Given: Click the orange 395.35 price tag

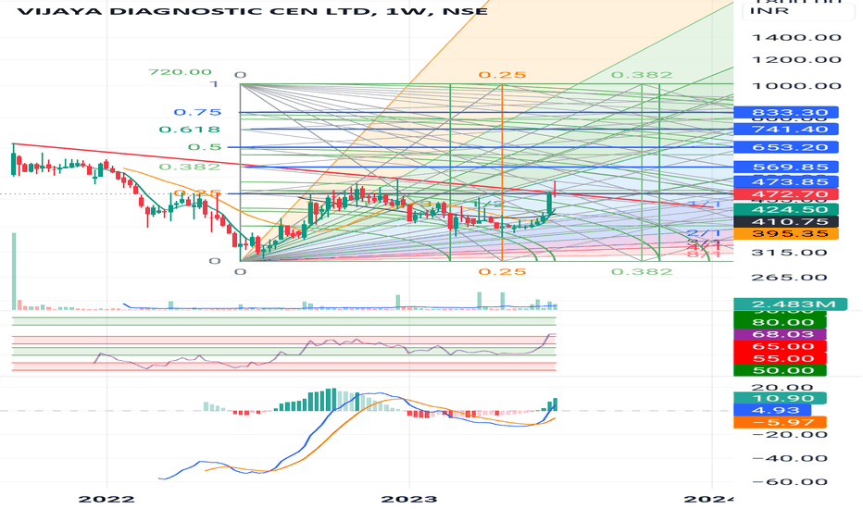Looking at the screenshot, I should click(786, 234).
